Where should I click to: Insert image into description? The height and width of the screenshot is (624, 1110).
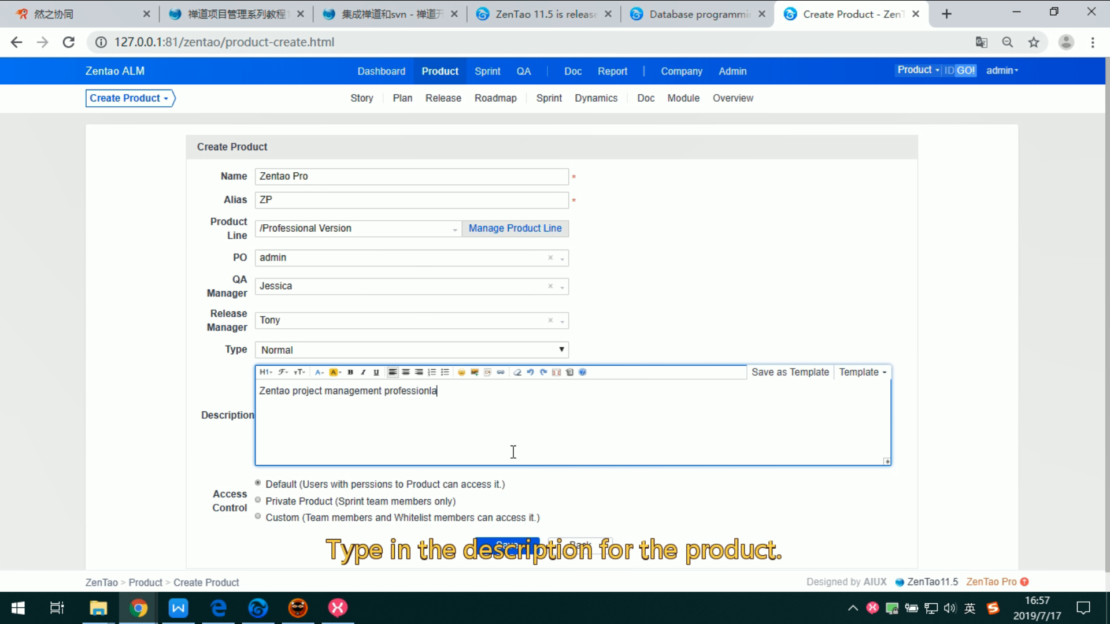pyautogui.click(x=475, y=372)
